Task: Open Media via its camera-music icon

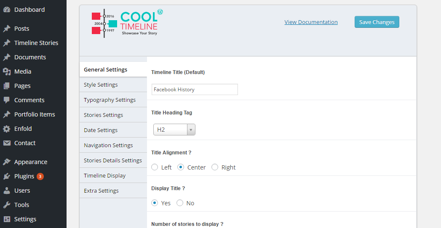Action: click(x=7, y=72)
